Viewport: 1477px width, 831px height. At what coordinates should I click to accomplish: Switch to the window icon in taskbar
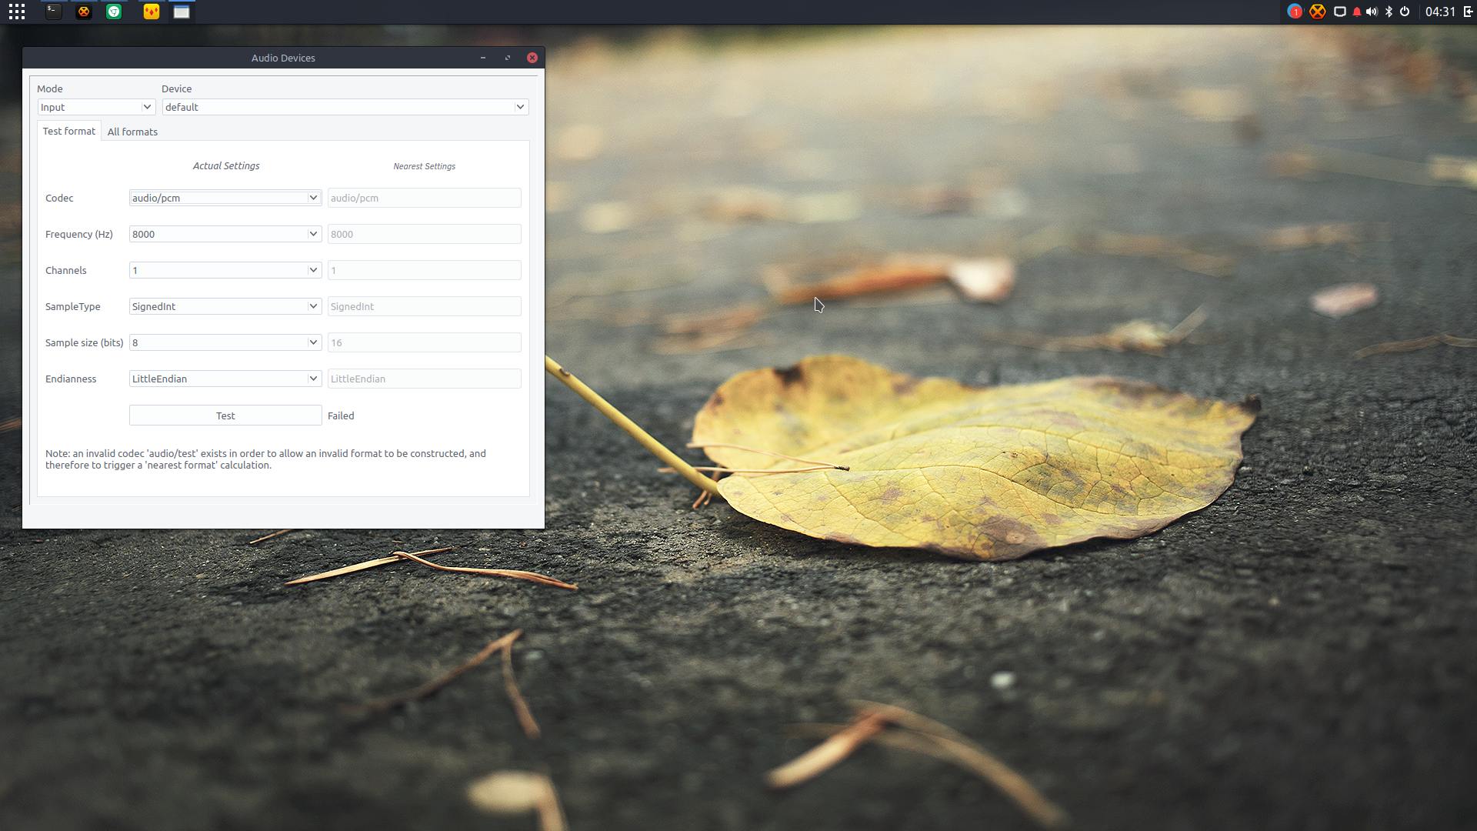(x=182, y=12)
